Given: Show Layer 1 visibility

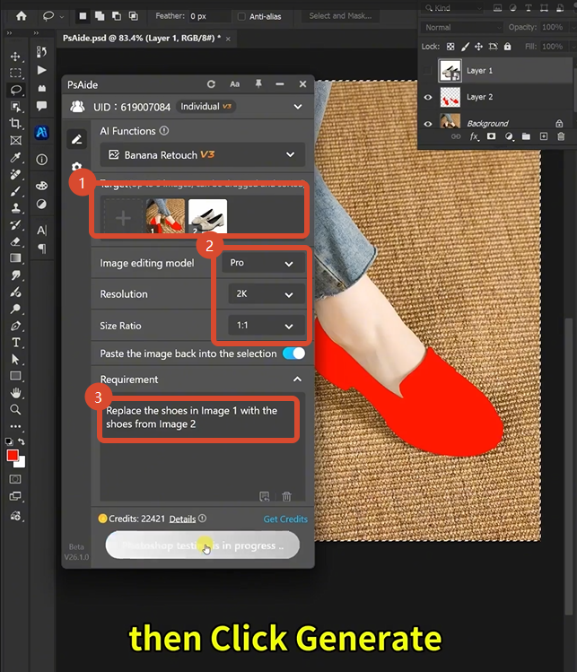Looking at the screenshot, I should click(x=427, y=71).
